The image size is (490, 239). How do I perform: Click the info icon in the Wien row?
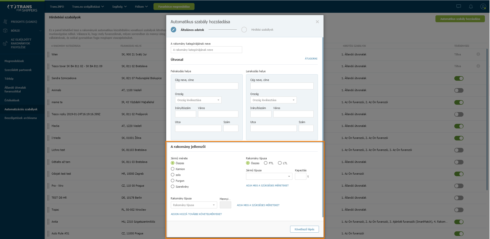coord(478,54)
